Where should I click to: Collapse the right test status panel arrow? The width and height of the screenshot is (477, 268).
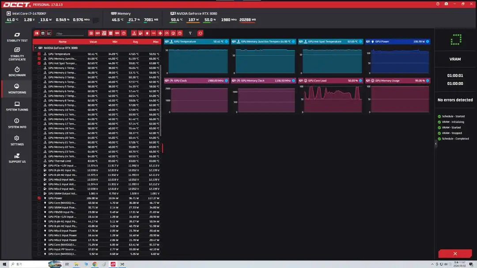point(436,144)
